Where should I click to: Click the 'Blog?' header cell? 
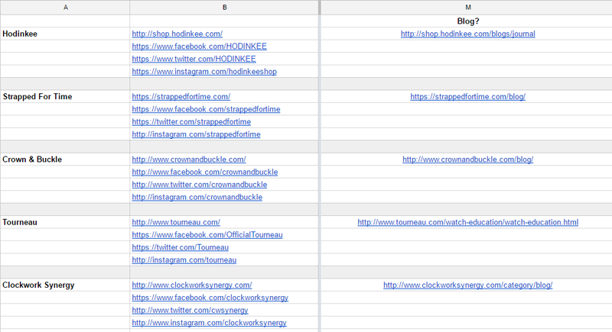(467, 21)
